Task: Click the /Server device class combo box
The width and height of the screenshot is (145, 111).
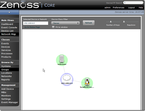Action: point(65,23)
